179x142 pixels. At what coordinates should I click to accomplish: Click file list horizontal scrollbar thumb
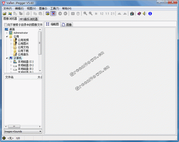(14, 127)
